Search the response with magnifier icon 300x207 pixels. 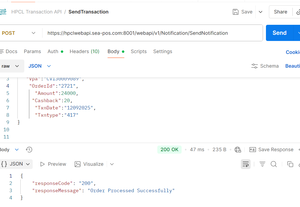pyautogui.click(x=274, y=164)
